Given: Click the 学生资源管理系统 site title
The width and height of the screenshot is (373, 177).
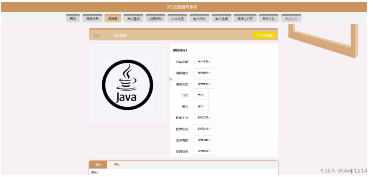Looking at the screenshot, I should (x=182, y=7).
